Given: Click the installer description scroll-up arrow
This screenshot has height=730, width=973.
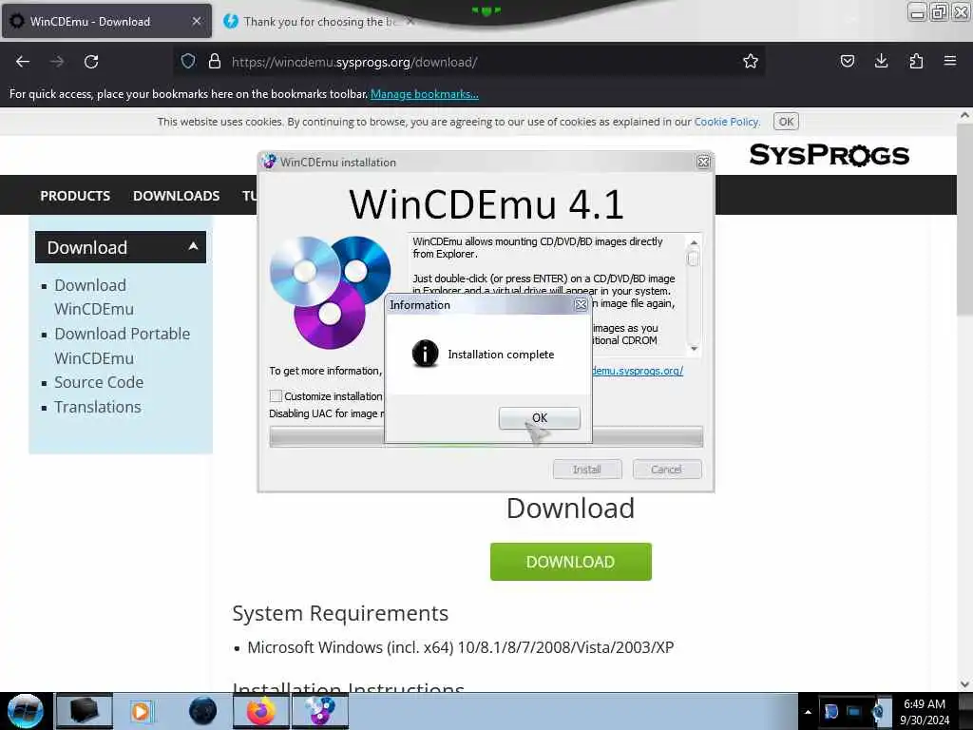Looking at the screenshot, I should 694,242.
